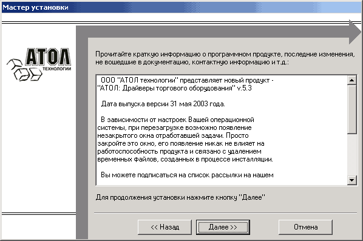The height and width of the screenshot is (241, 363).
Task: Click the line "незакрытого окна отработавшей задачи. Просто"
Action: pos(173,135)
